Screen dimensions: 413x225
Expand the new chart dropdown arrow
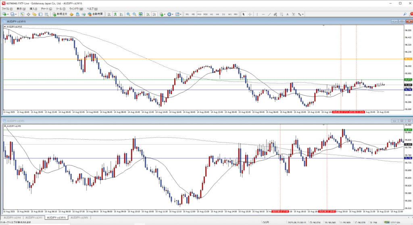tap(8, 14)
